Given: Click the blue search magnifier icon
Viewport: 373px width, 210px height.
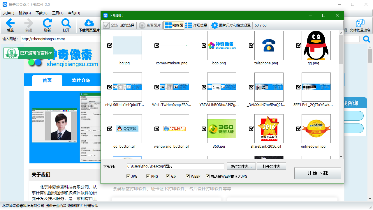Looking at the screenshot, I should (366, 39).
